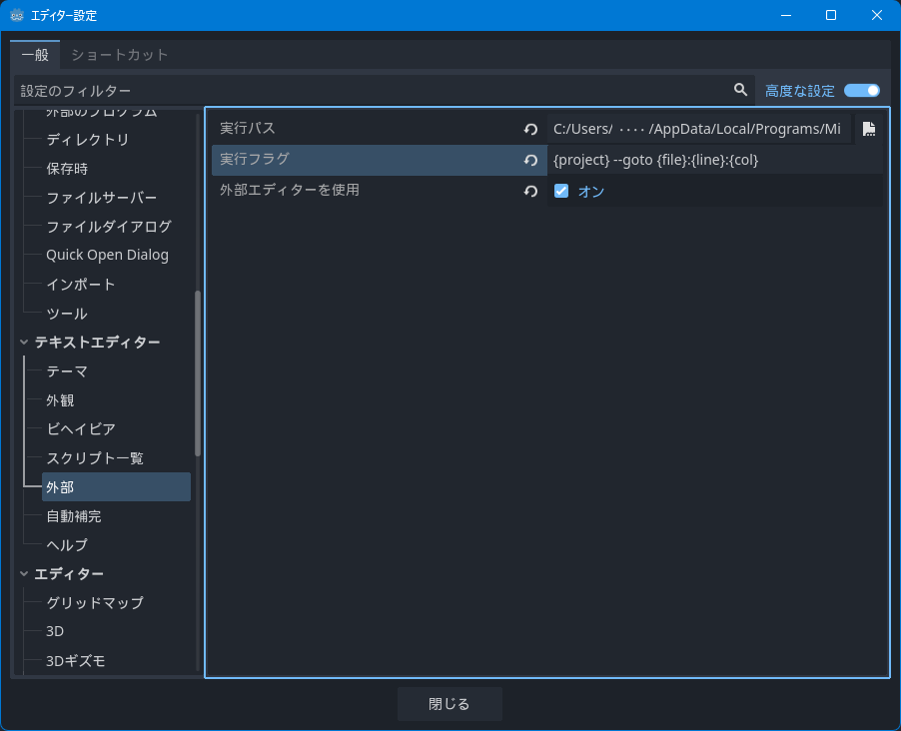Collapse the テキストエディター section chevron
901x731 pixels.
[x=24, y=342]
